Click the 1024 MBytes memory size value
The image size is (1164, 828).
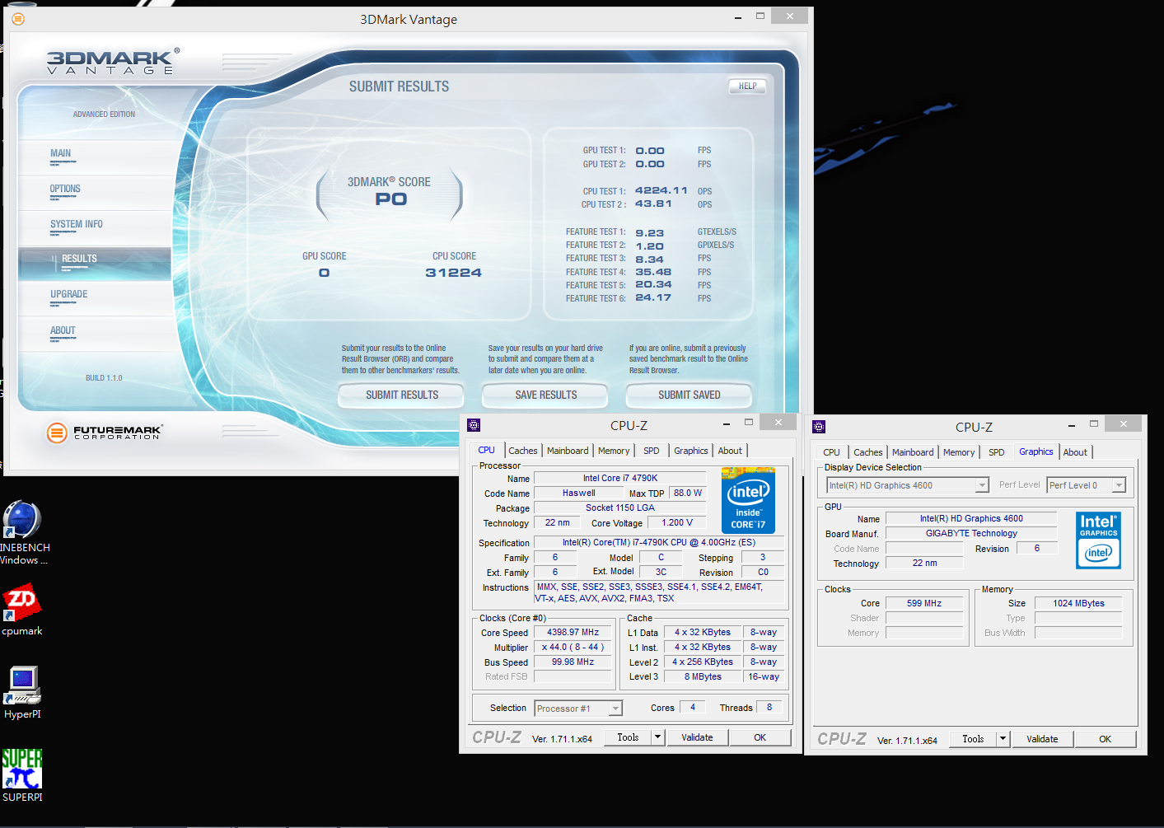click(x=1078, y=604)
